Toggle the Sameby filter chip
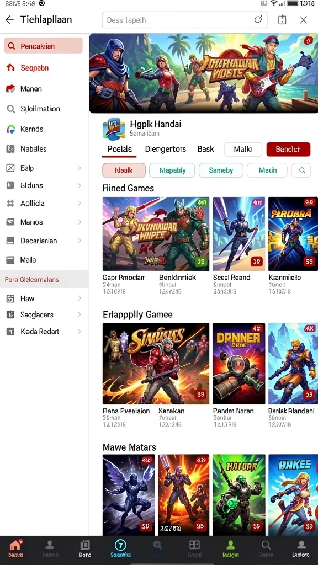Viewport: 318px width, 565px height. click(221, 170)
